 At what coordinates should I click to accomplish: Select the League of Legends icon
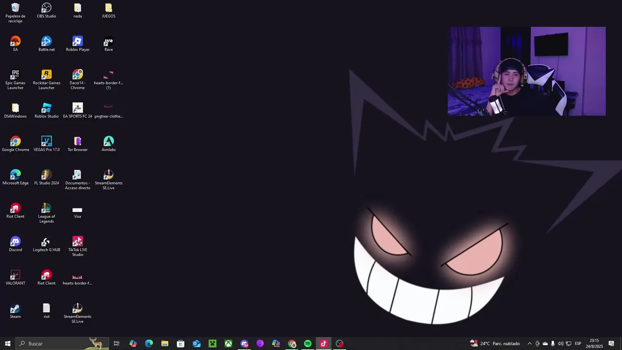coord(47,213)
